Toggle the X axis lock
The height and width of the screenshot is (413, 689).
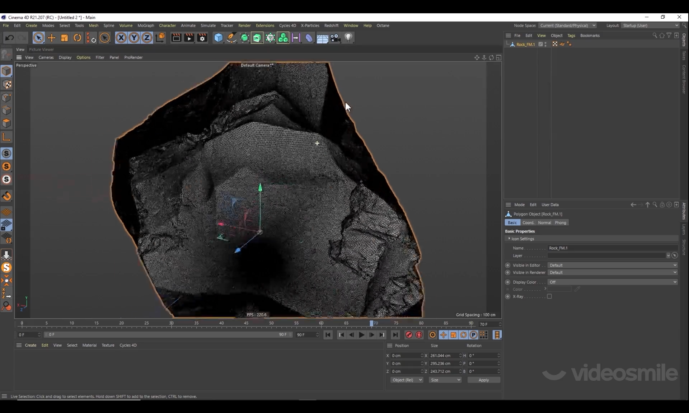coord(121,38)
